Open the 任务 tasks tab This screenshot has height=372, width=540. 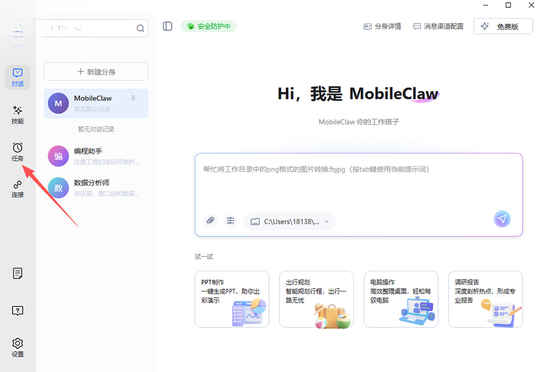[x=17, y=152]
